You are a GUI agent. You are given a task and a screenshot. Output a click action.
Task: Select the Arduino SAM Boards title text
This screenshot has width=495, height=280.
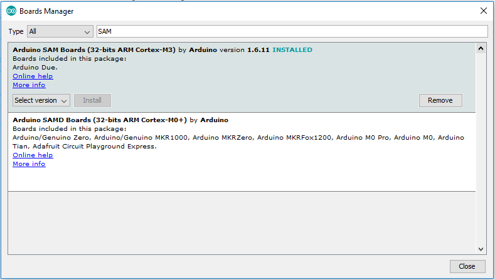(x=94, y=50)
